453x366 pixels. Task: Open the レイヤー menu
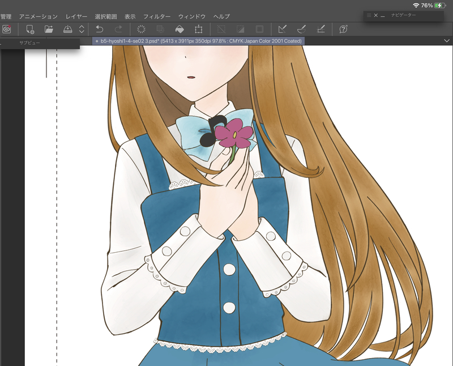point(76,17)
